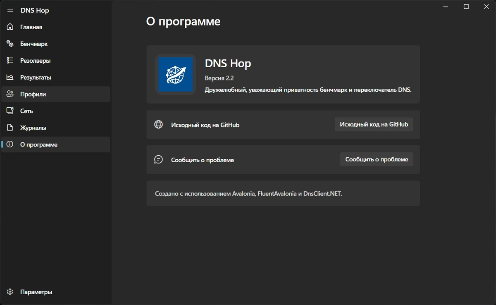Click the chat bubble icon for reporting problem
The image size is (496, 305).
[158, 159]
